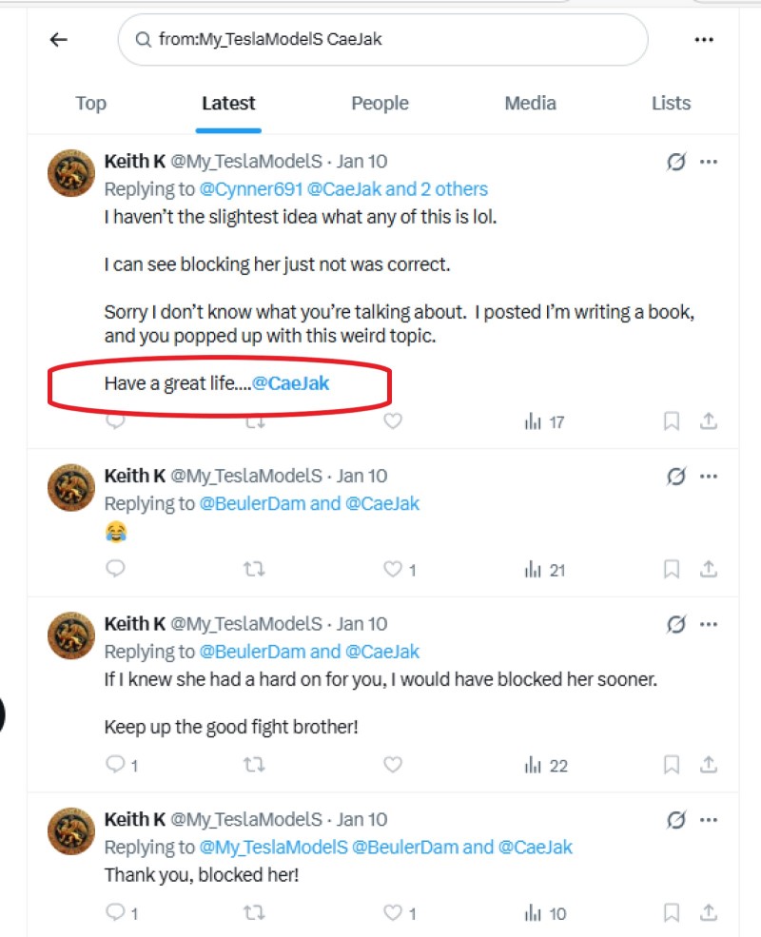Repost the laughing emoji tweet
This screenshot has height=937, width=761.
(254, 570)
